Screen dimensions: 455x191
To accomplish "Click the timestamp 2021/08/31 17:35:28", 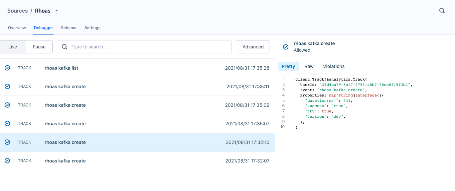I will click(x=247, y=68).
